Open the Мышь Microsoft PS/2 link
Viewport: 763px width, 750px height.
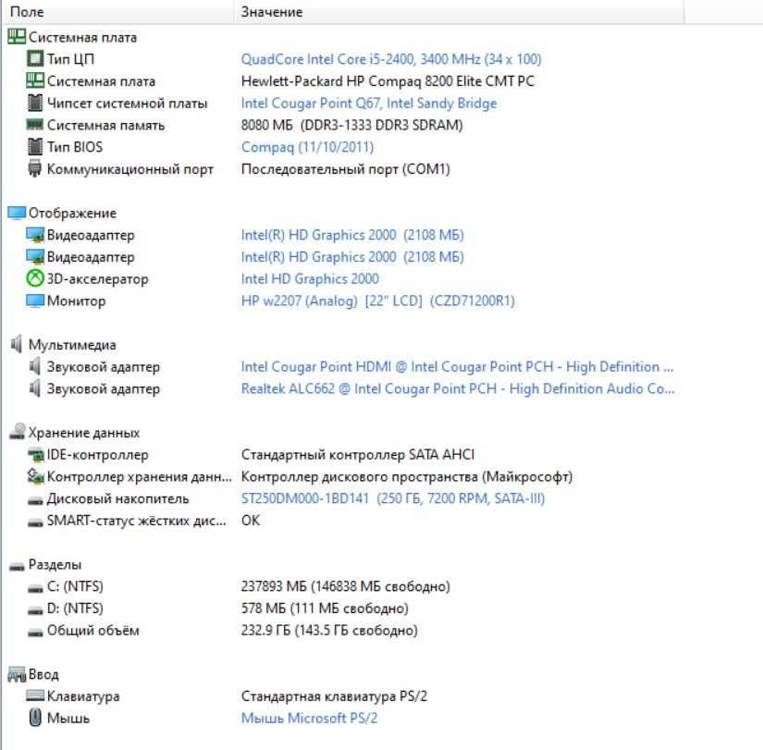point(310,718)
